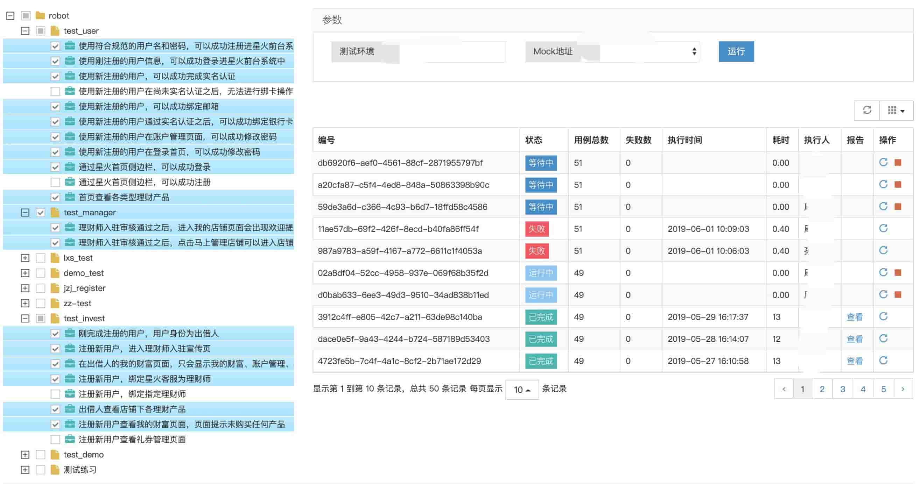Click the robot root folder icon
920x485 pixels.
tap(40, 16)
